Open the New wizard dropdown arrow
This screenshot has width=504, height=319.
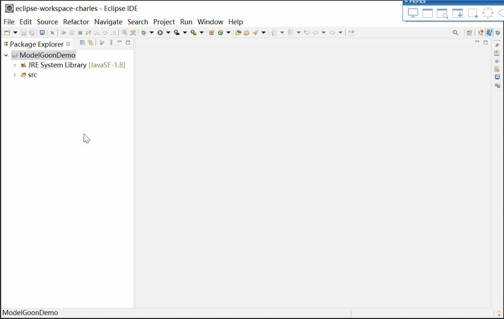(x=15, y=33)
